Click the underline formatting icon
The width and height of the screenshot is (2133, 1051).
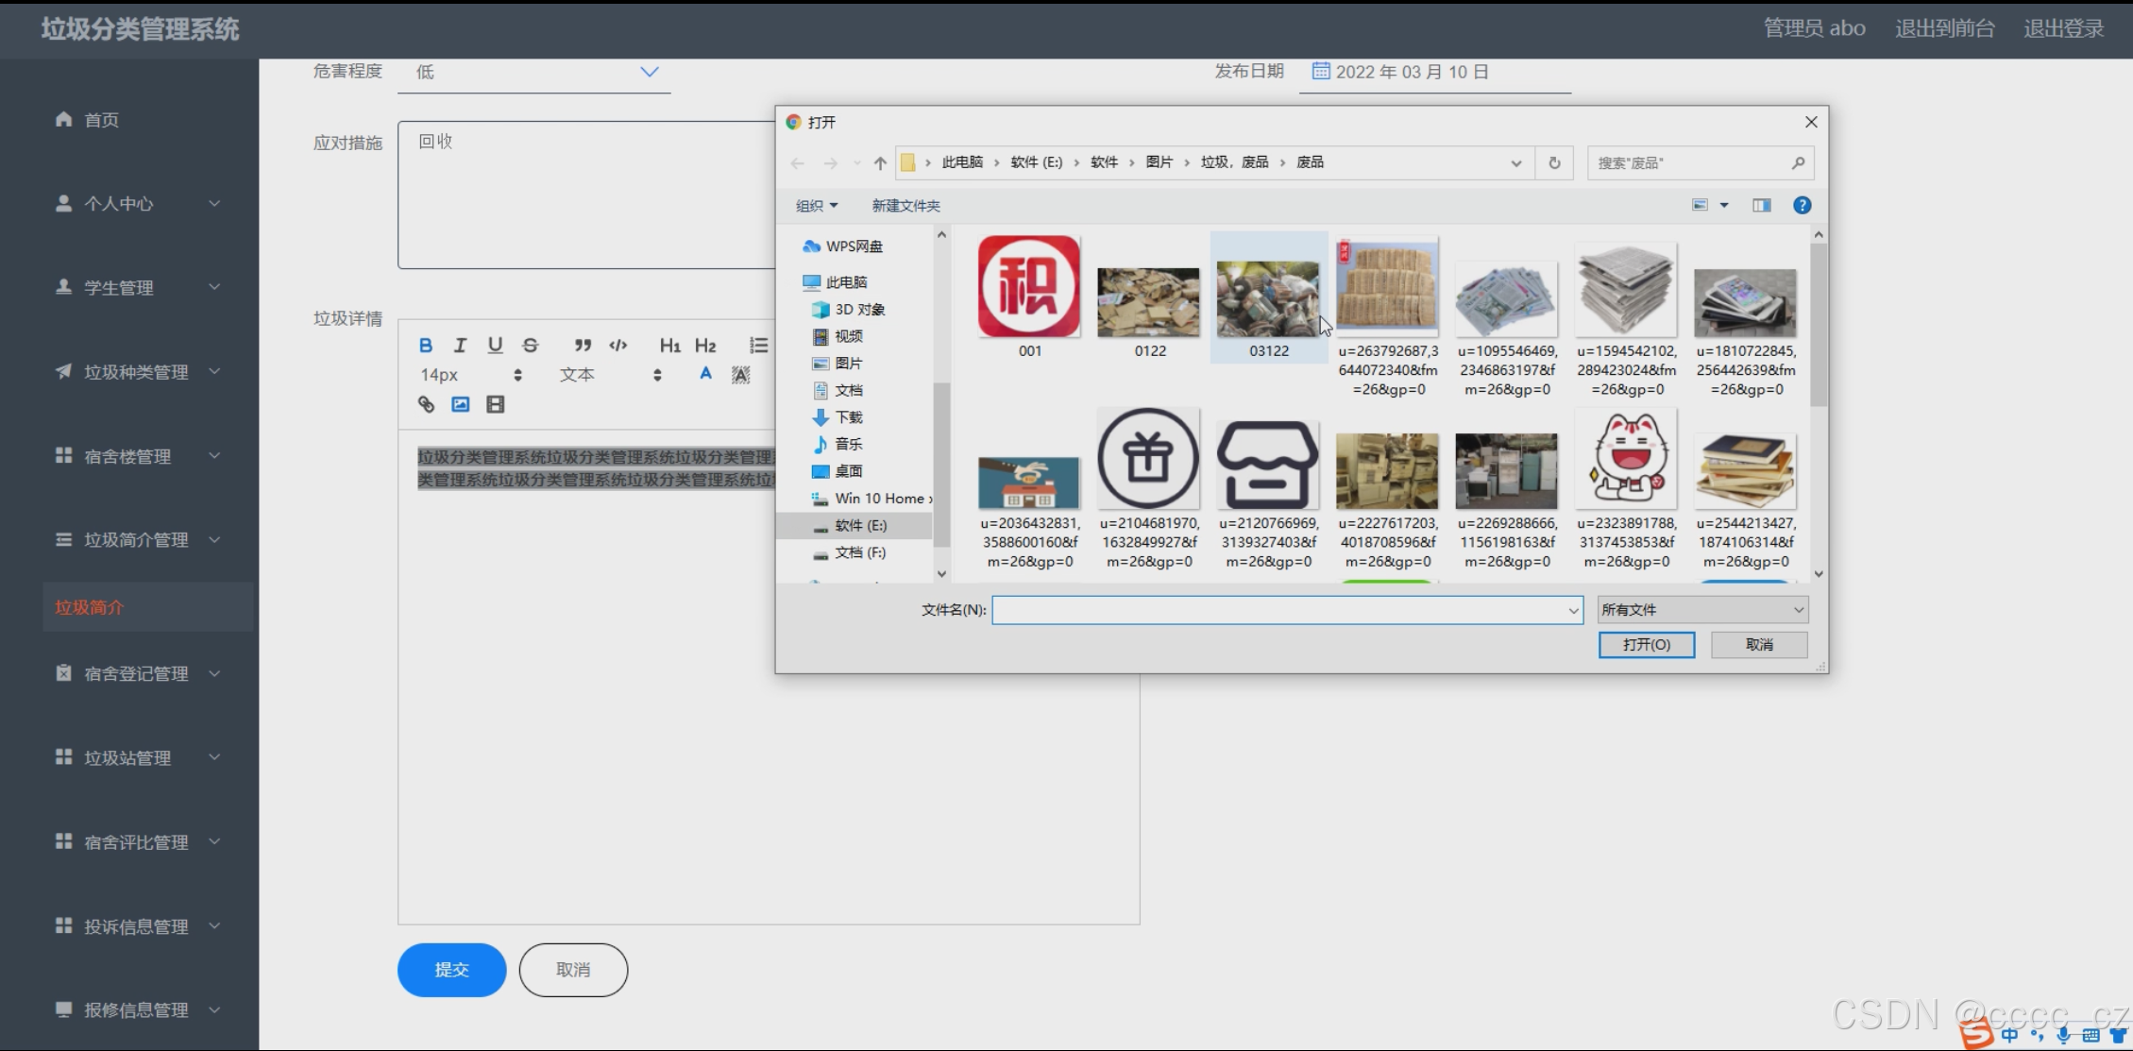[x=495, y=346]
